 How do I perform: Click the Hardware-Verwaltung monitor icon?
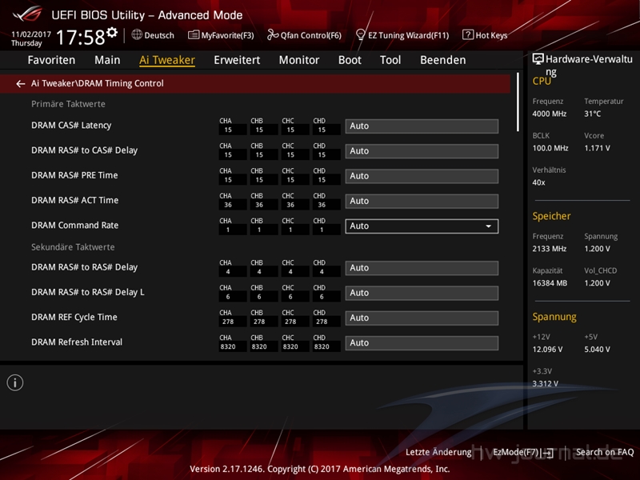pyautogui.click(x=538, y=58)
